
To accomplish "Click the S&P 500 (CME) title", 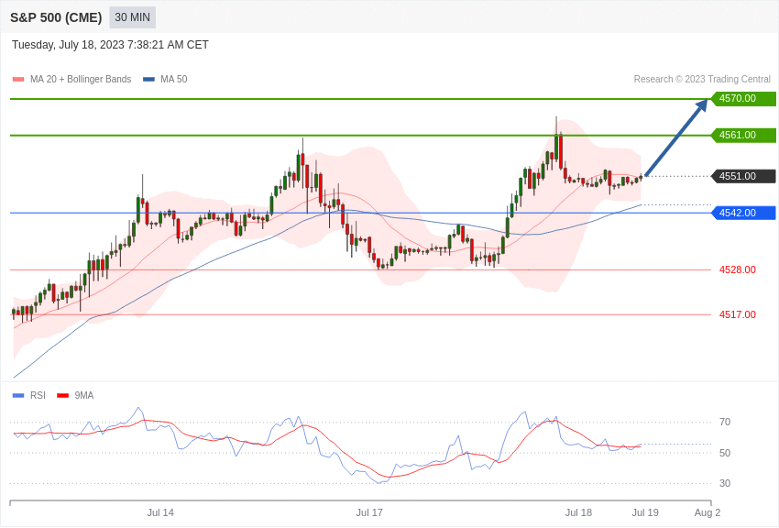I will tap(56, 17).
